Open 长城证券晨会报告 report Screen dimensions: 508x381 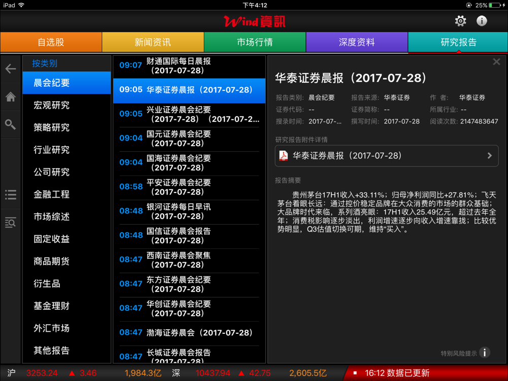(x=189, y=355)
